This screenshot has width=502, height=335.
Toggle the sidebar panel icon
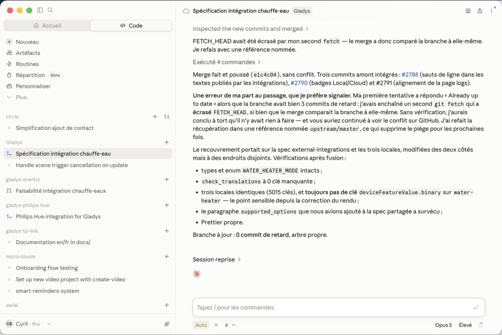40,10
